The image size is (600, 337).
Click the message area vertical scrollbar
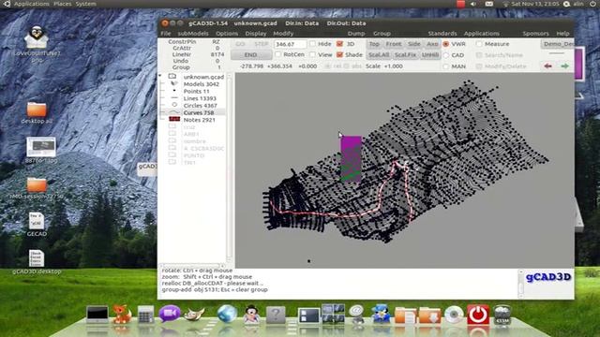(520, 284)
